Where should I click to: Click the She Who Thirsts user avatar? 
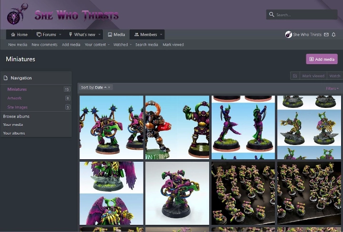coord(289,35)
